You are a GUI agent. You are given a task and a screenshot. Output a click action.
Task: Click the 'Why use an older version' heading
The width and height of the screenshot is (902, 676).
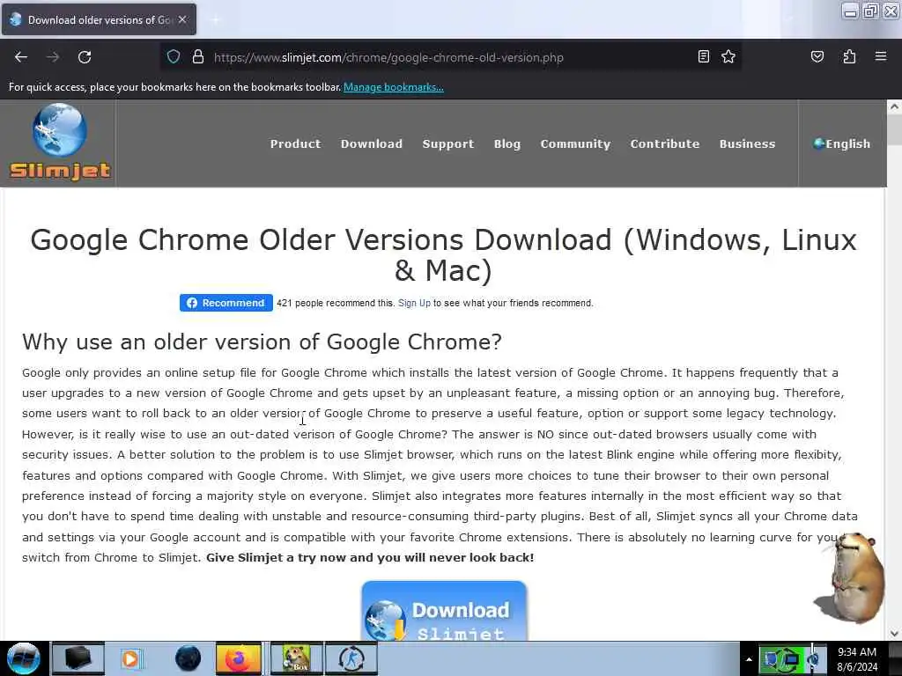pos(262,342)
